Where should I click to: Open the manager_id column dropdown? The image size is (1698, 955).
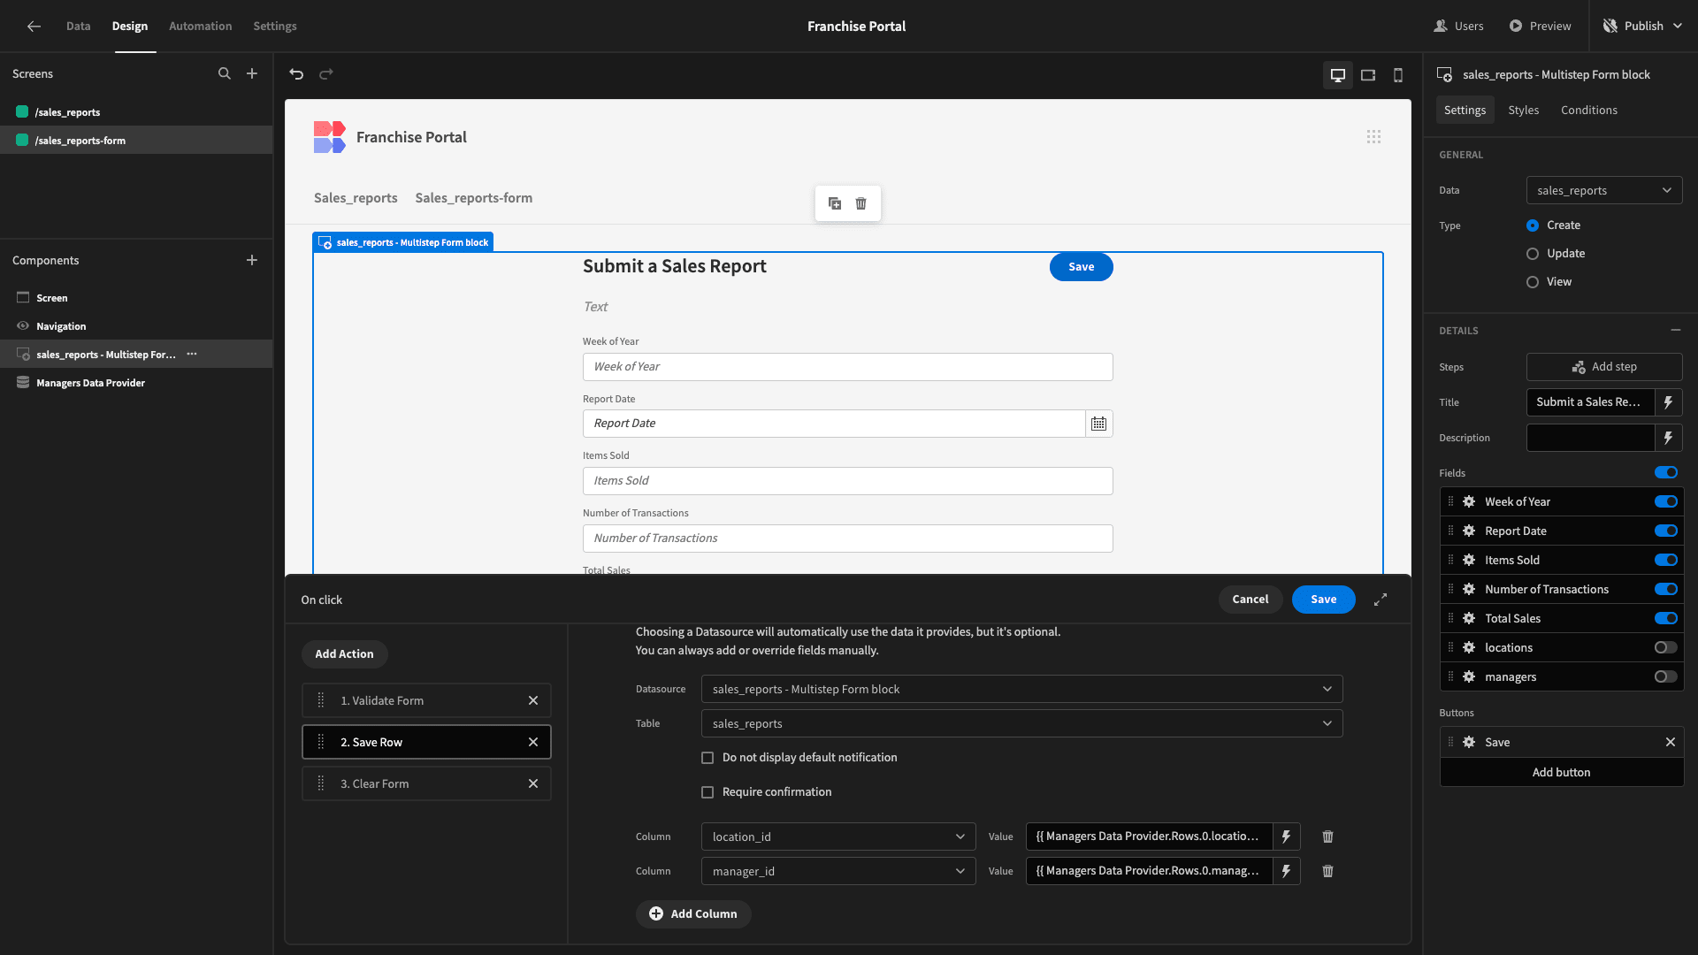point(838,871)
